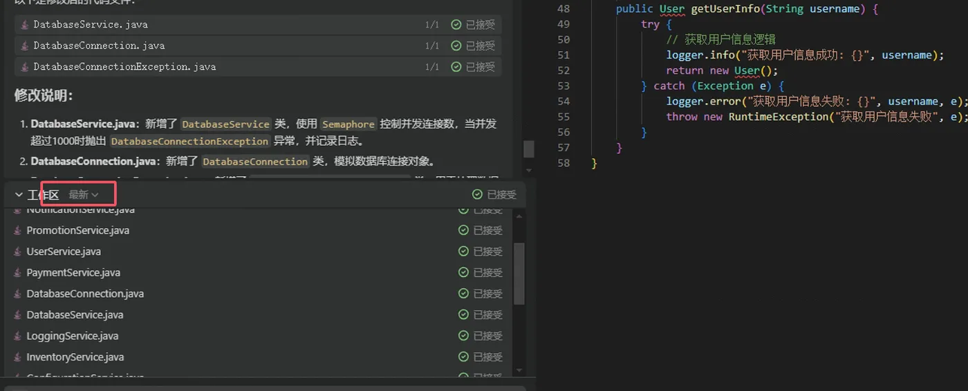Click accepted checkmark of DatabaseService.java in modified files list
This screenshot has height=391, width=968.
456,25
